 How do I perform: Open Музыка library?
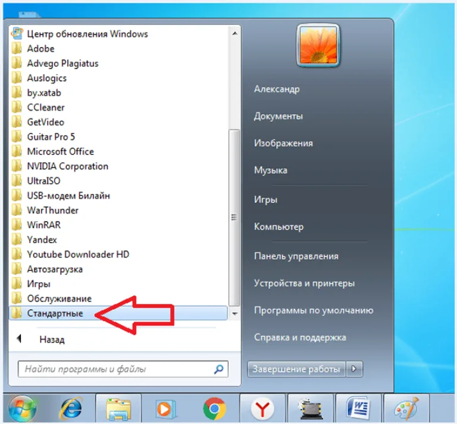[271, 170]
